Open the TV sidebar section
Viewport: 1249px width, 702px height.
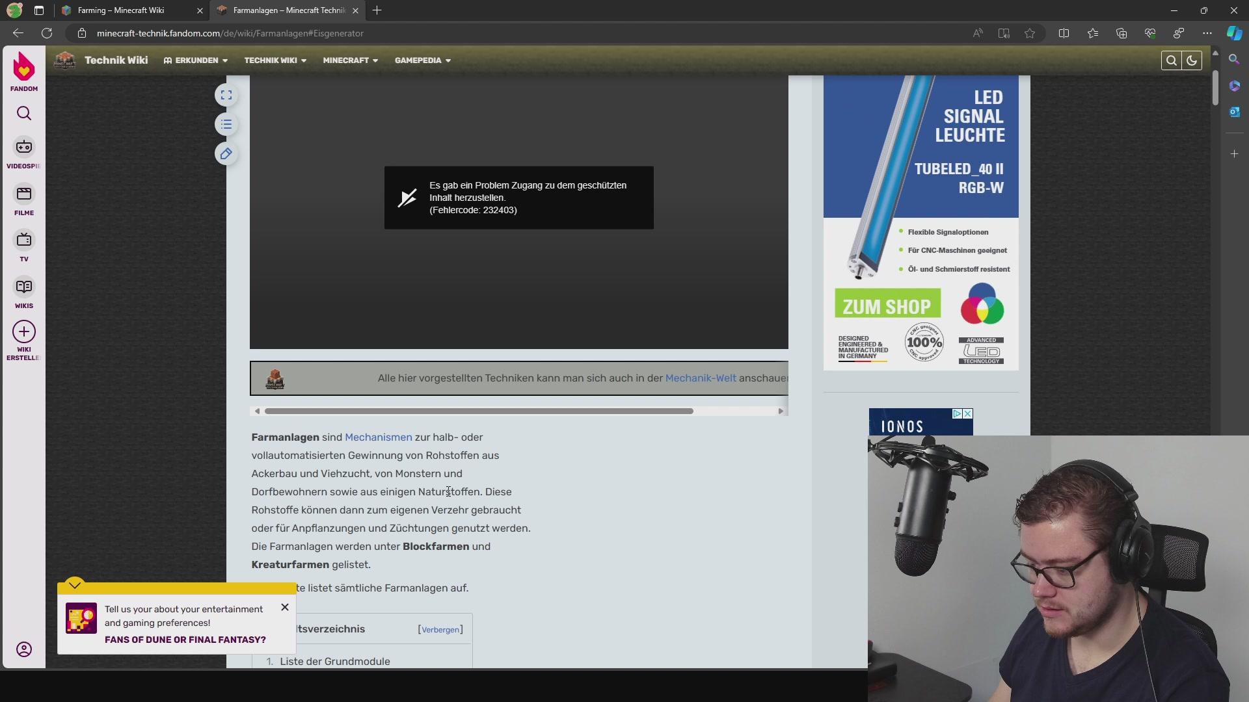click(x=24, y=240)
